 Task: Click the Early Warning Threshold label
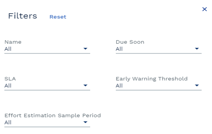click(152, 79)
